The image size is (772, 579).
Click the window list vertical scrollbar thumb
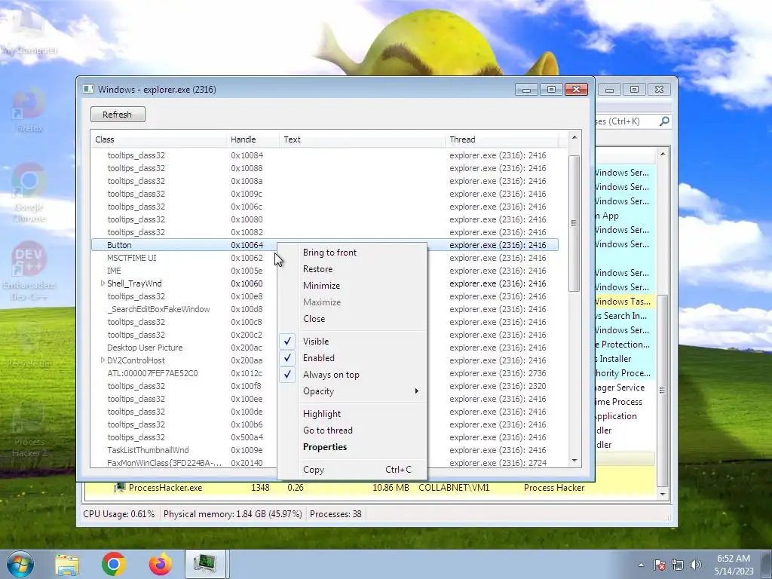[x=574, y=223]
